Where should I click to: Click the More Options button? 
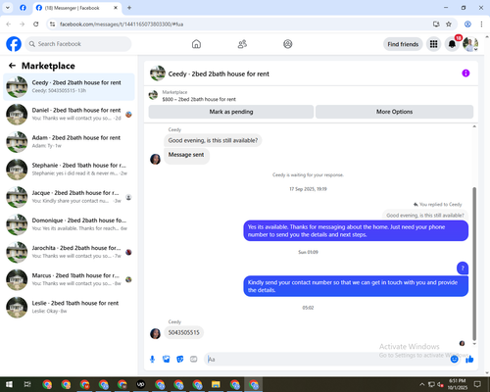[394, 112]
